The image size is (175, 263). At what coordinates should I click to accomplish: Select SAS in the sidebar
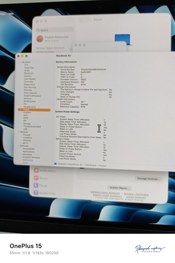pos(25,115)
